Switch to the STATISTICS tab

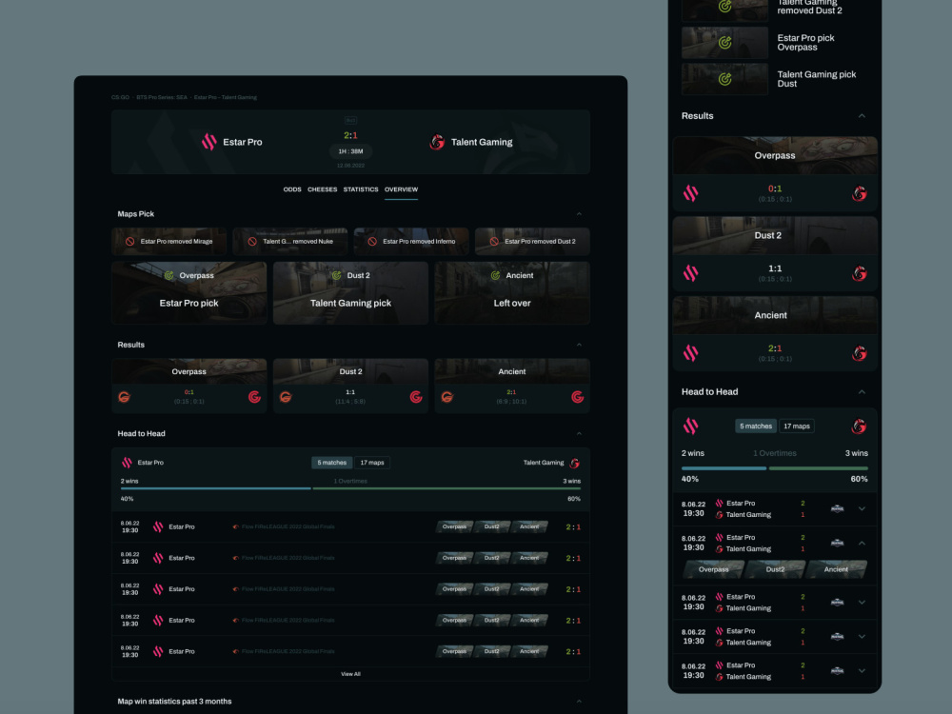[x=361, y=189]
